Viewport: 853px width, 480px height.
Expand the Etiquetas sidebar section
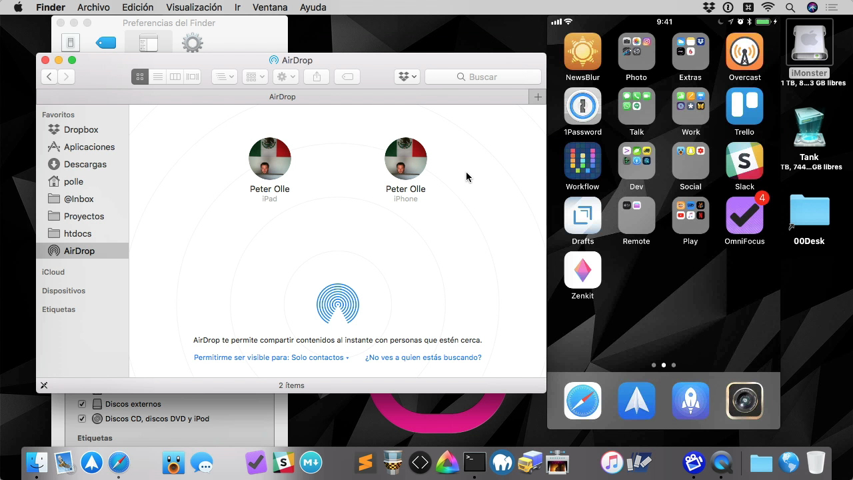[59, 309]
